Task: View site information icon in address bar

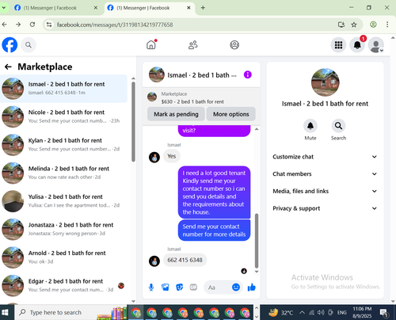Action: click(49, 25)
